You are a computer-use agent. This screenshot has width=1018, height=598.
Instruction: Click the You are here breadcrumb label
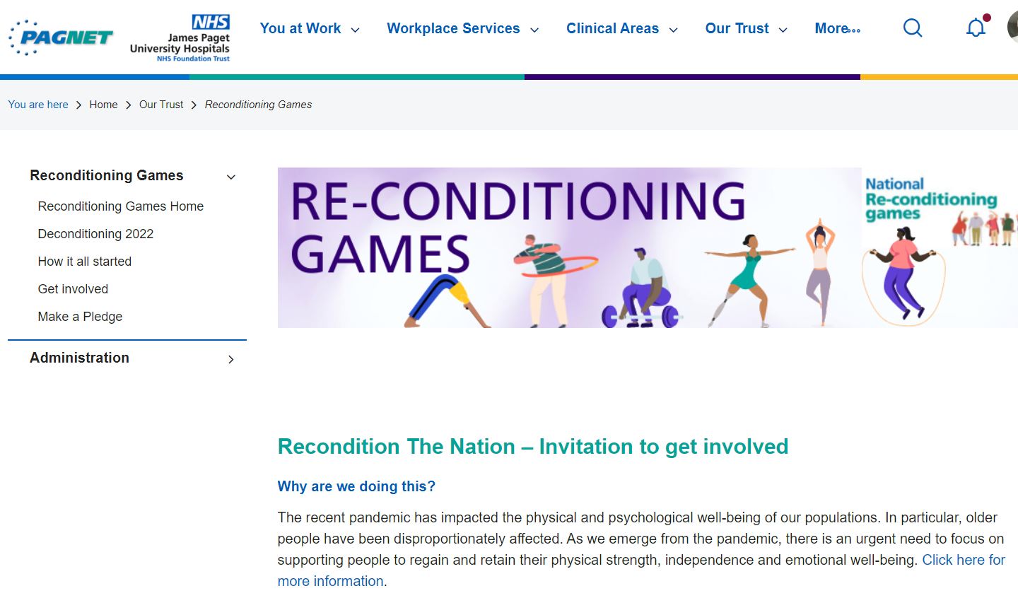[38, 105]
